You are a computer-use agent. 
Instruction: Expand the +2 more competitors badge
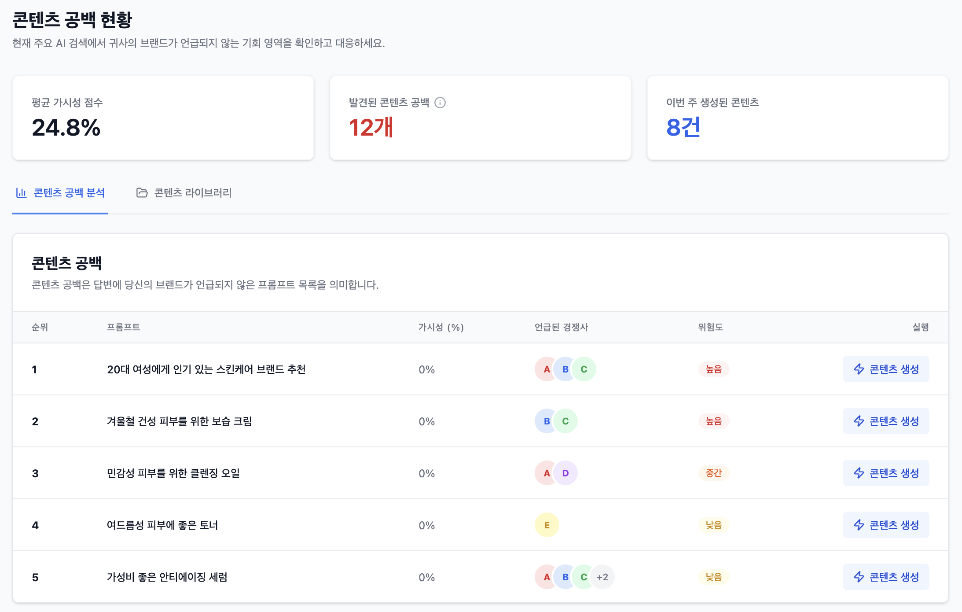pyautogui.click(x=602, y=577)
